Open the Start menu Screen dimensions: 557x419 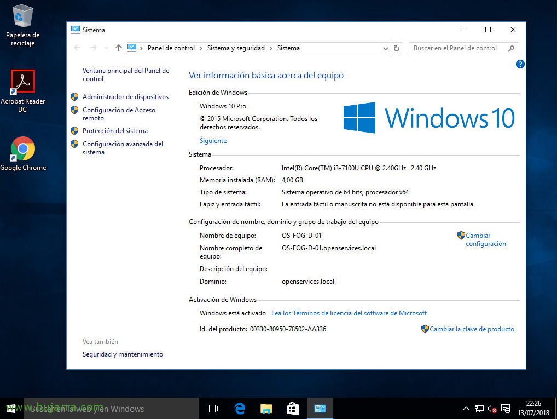(x=11, y=409)
